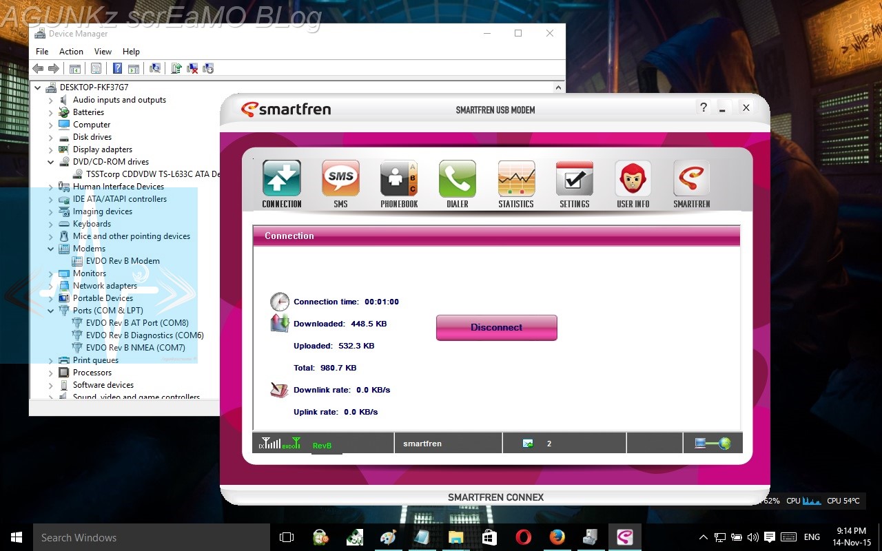
Task: Click the Properties icon in Device Manager toolbar
Action: (x=96, y=68)
